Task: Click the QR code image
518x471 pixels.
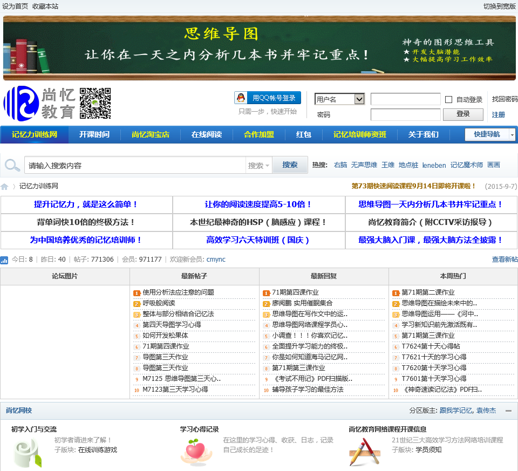Action: pyautogui.click(x=96, y=103)
